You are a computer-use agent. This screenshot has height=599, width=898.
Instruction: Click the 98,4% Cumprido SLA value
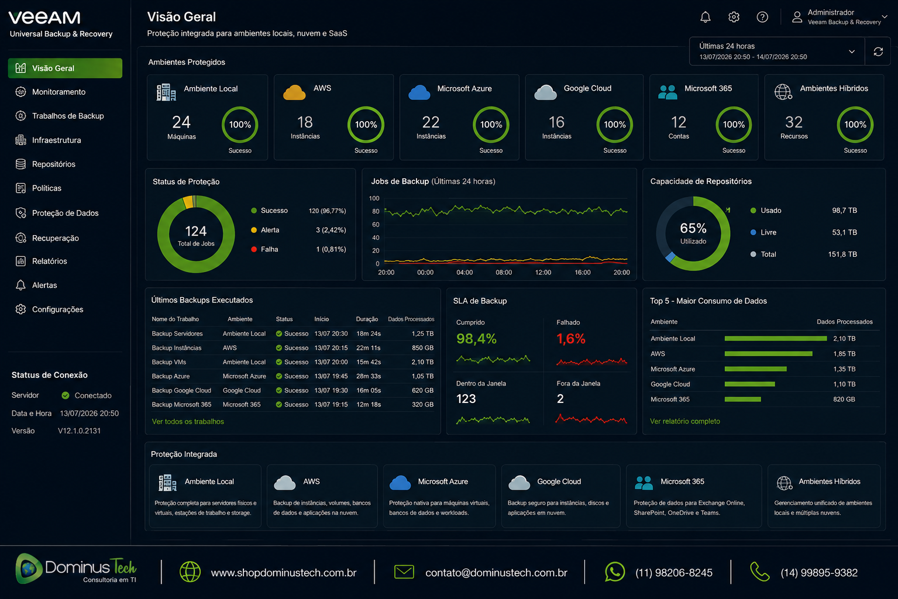pyautogui.click(x=476, y=339)
